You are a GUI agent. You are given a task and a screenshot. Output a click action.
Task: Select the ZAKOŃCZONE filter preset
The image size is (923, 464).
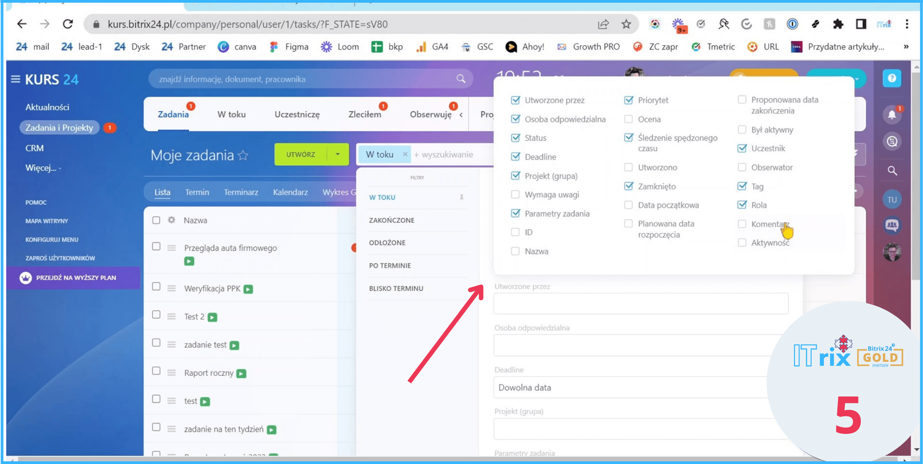(392, 220)
